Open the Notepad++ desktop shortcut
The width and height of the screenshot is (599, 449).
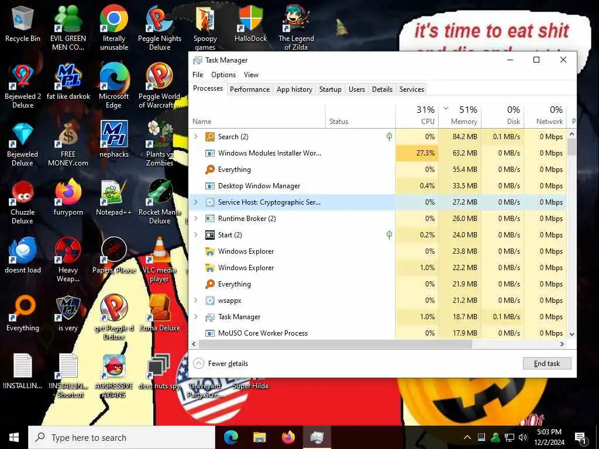[x=114, y=198]
